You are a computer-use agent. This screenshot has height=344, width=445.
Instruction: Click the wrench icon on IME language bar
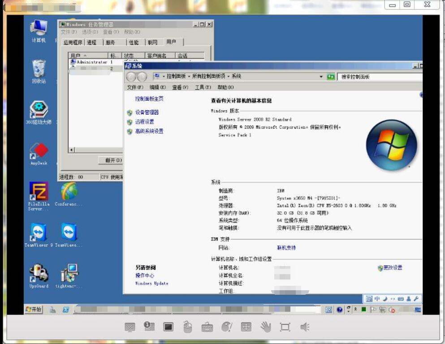pyautogui.click(x=416, y=299)
